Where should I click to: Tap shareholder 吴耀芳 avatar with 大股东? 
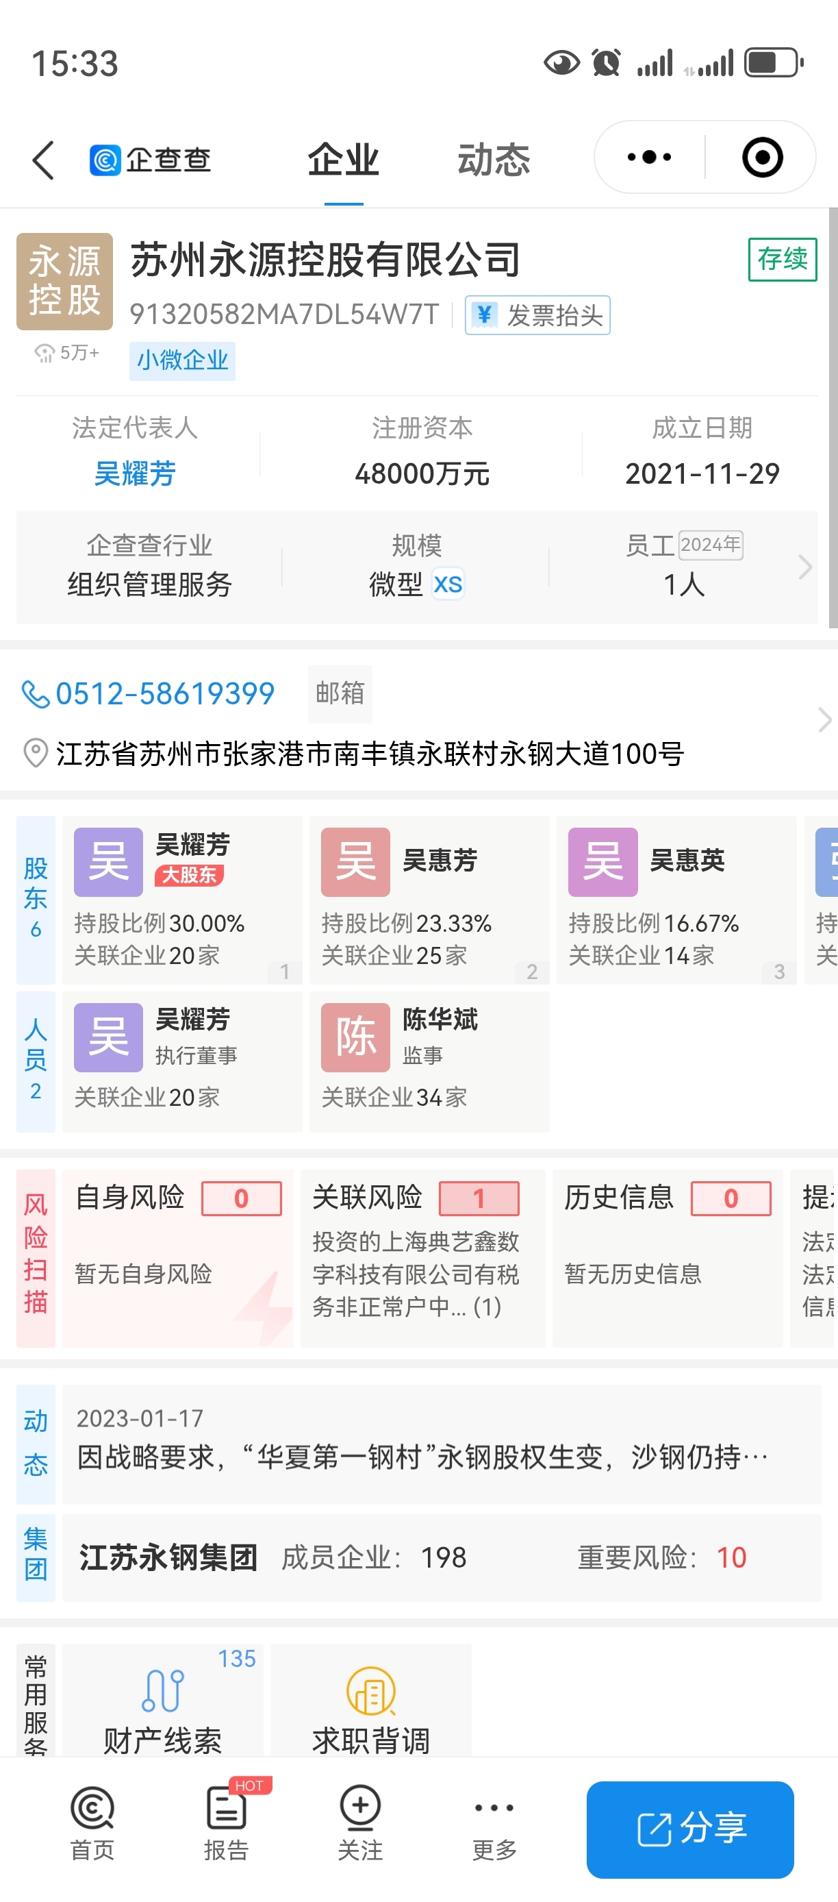(108, 862)
